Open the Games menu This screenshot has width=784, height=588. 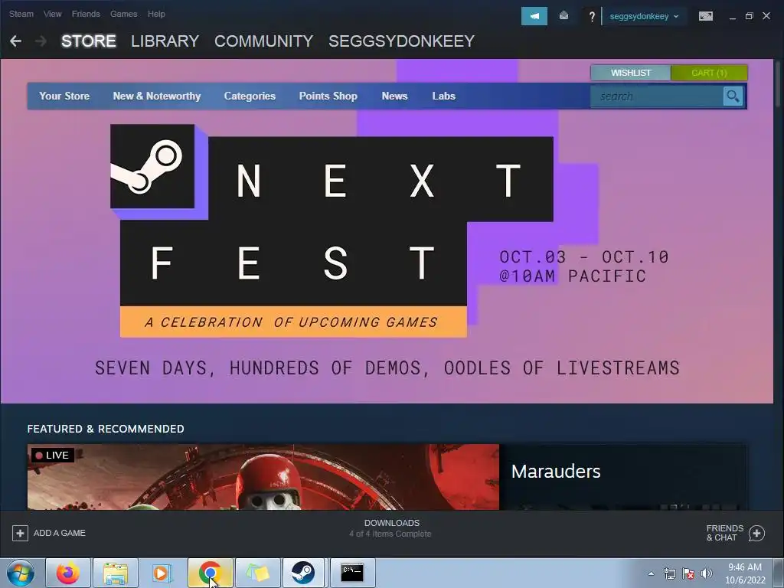coord(123,14)
